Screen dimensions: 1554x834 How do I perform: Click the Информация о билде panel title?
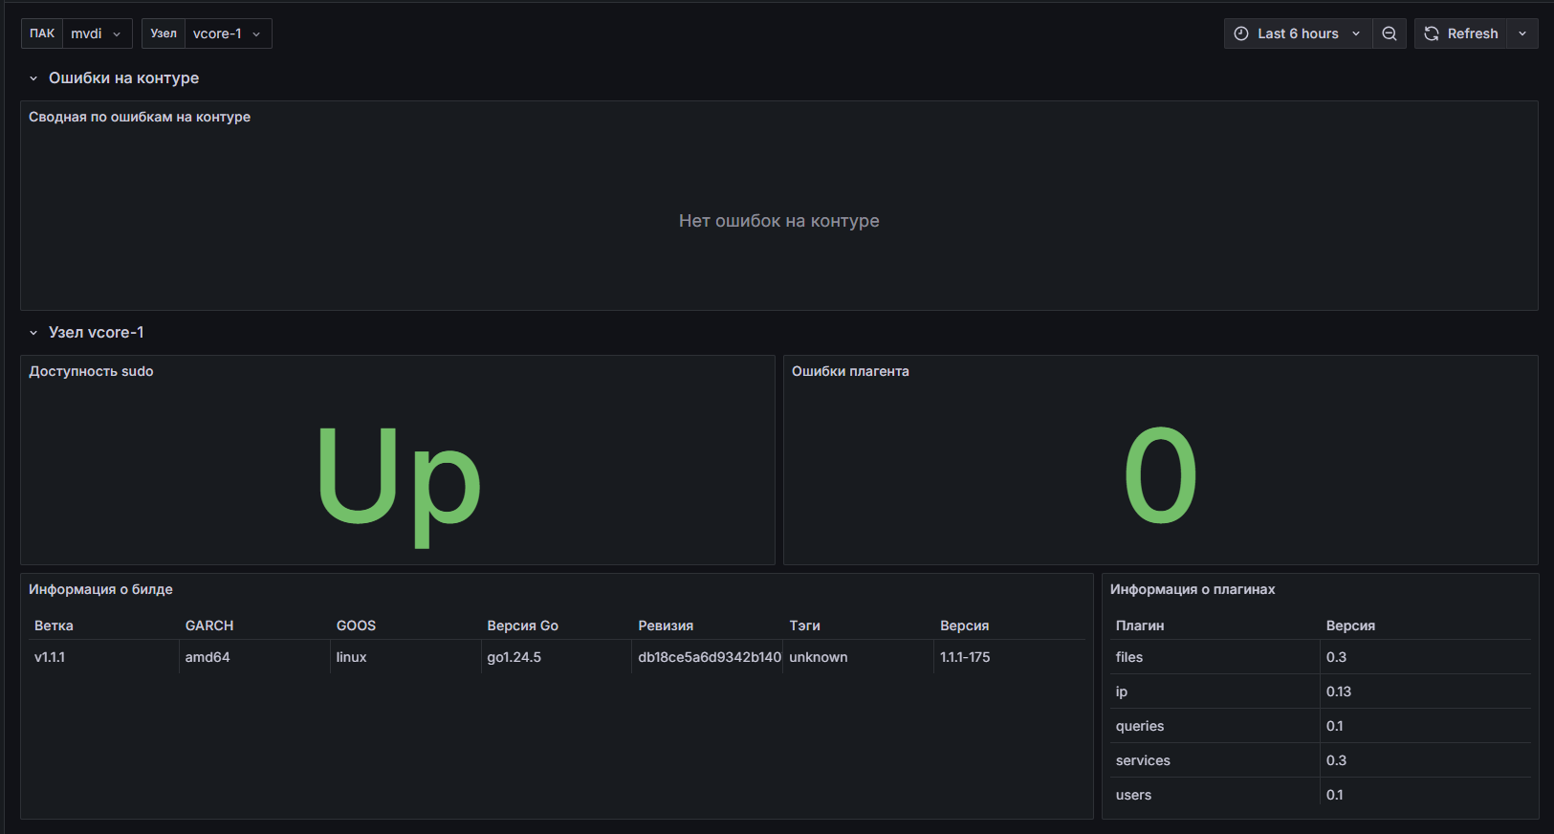click(x=100, y=589)
